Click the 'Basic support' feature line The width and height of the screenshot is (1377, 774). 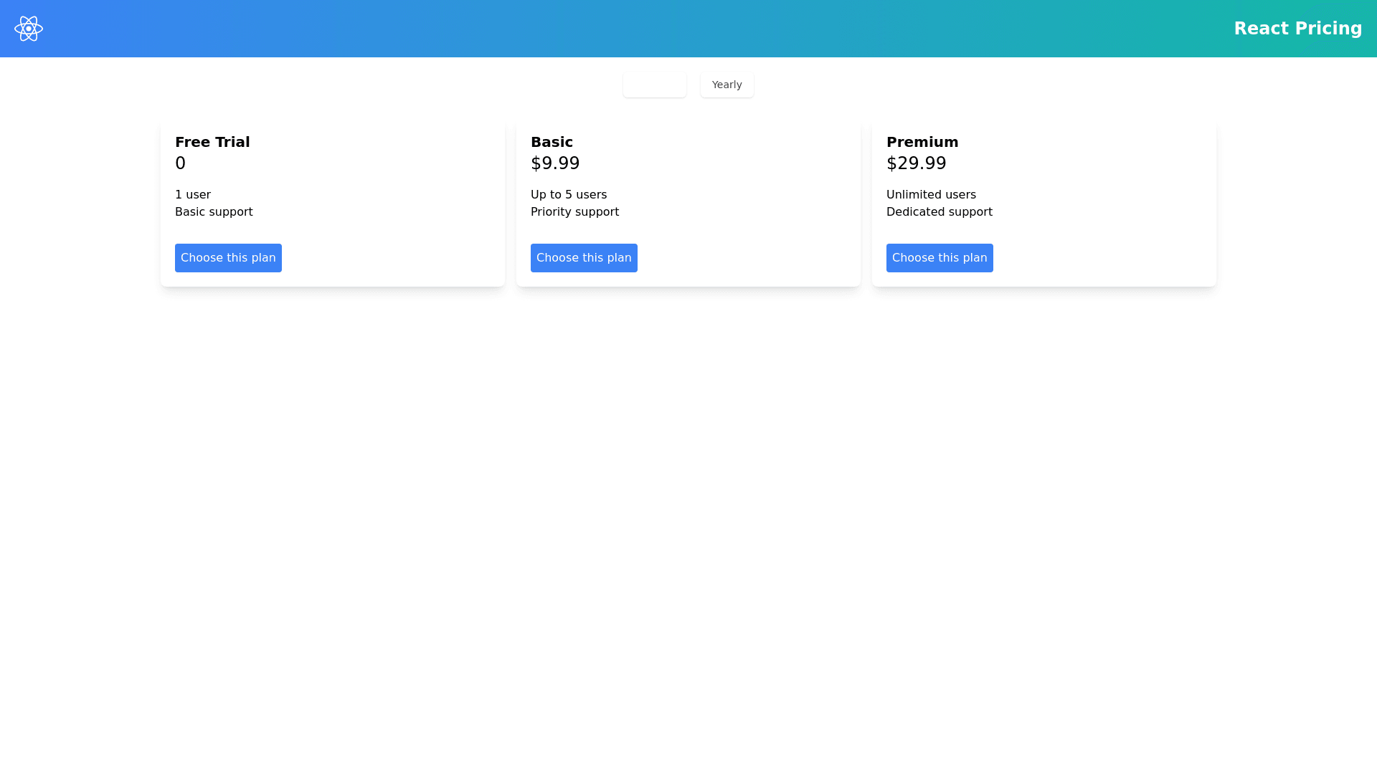pyautogui.click(x=214, y=212)
